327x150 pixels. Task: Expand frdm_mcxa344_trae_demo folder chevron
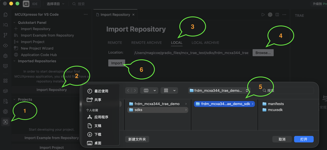click(x=186, y=104)
